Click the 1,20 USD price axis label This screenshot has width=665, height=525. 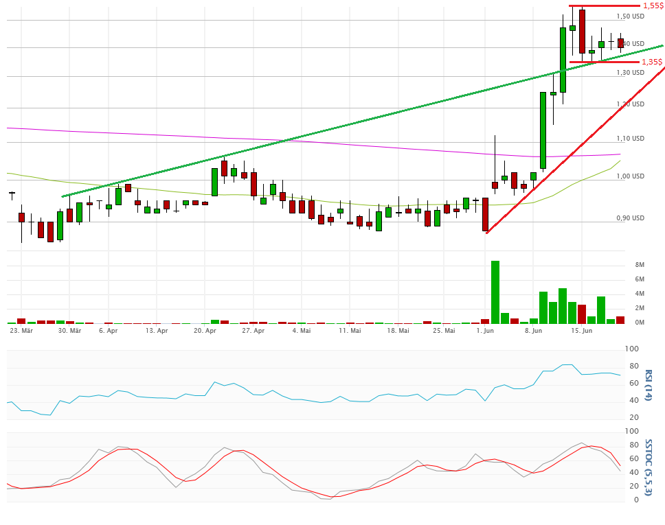tap(630, 104)
